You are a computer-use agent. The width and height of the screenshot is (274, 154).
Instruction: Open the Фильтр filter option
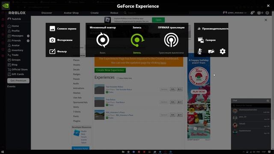pos(58,51)
